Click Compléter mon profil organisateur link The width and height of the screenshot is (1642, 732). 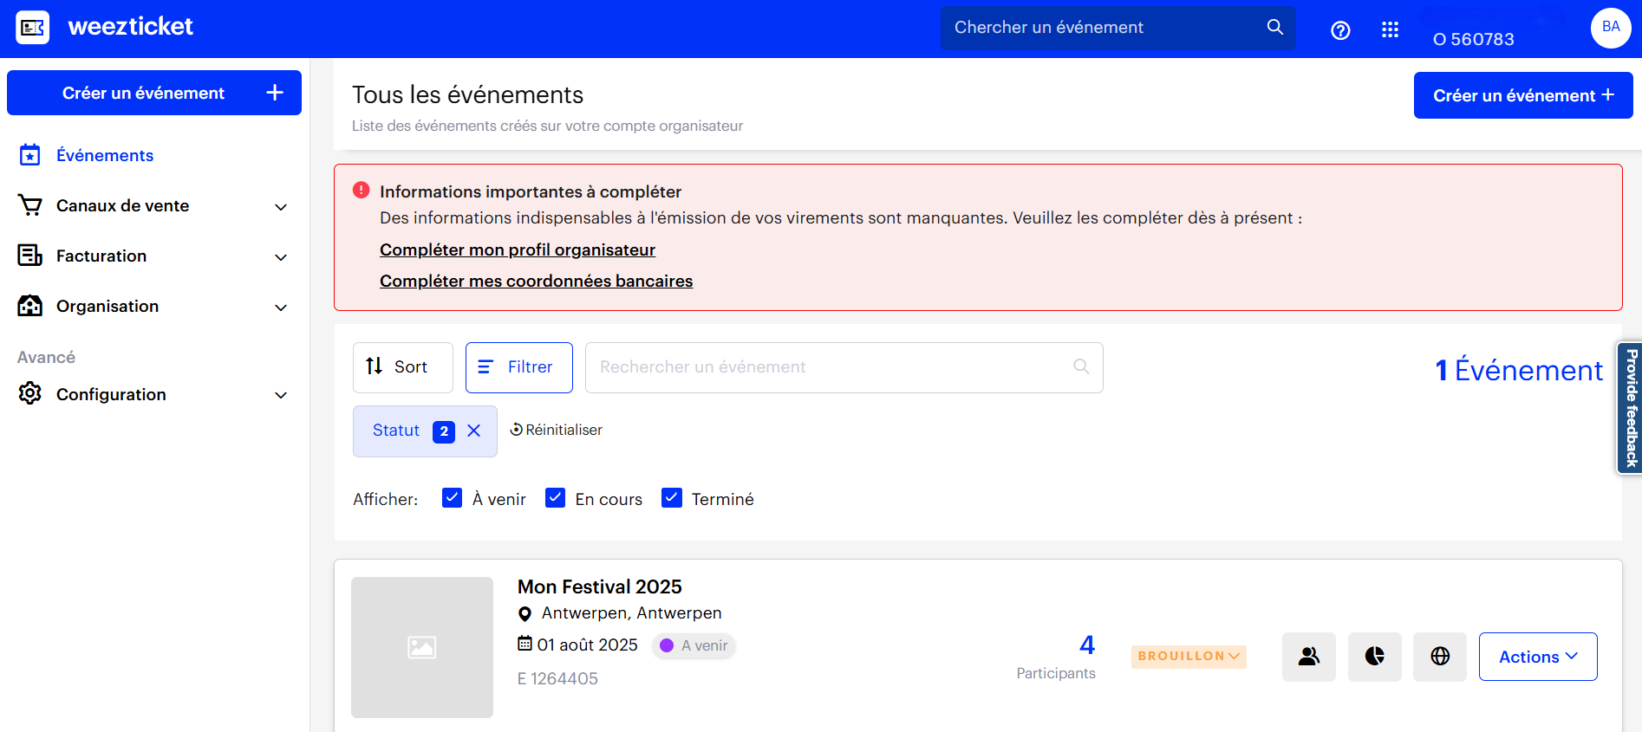(517, 250)
